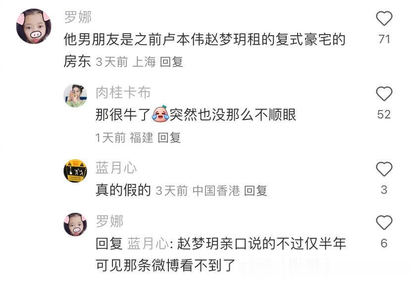Tap the heart beside 肉桂卡布's comment
This screenshot has height=283, width=410.
point(384,94)
